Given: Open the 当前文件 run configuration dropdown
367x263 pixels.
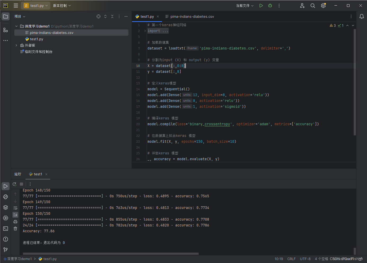Looking at the screenshot, I should pos(245,6).
